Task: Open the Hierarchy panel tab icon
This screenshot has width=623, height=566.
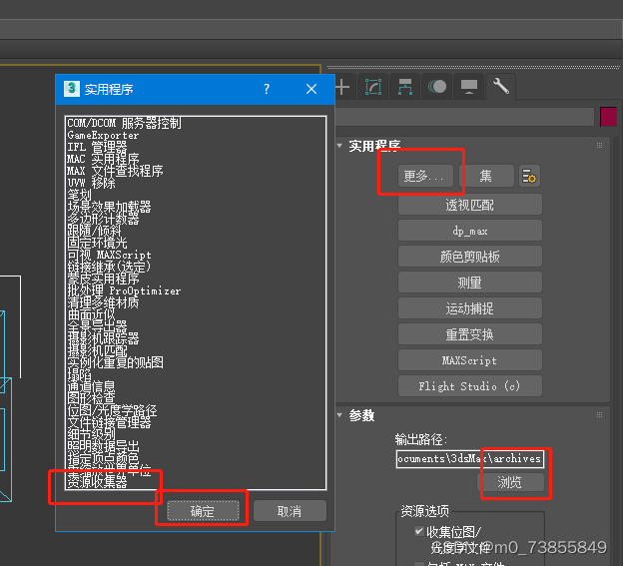Action: pos(405,87)
